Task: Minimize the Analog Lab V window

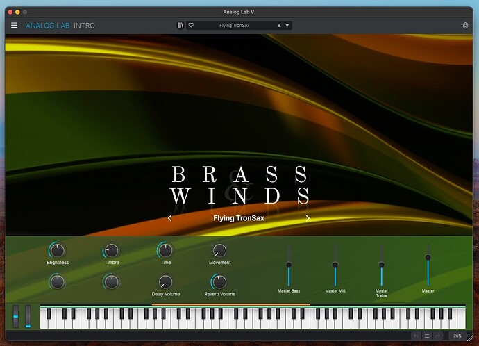Action: coord(17,12)
